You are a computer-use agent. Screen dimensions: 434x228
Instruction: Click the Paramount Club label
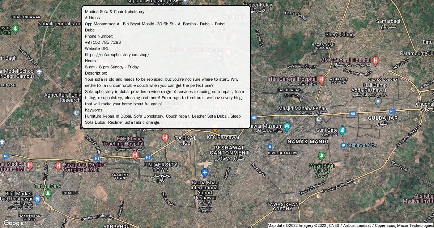click(417, 53)
